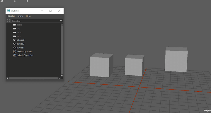Click the top camera icon in Outliner
211x113 pixels.
tap(14, 29)
